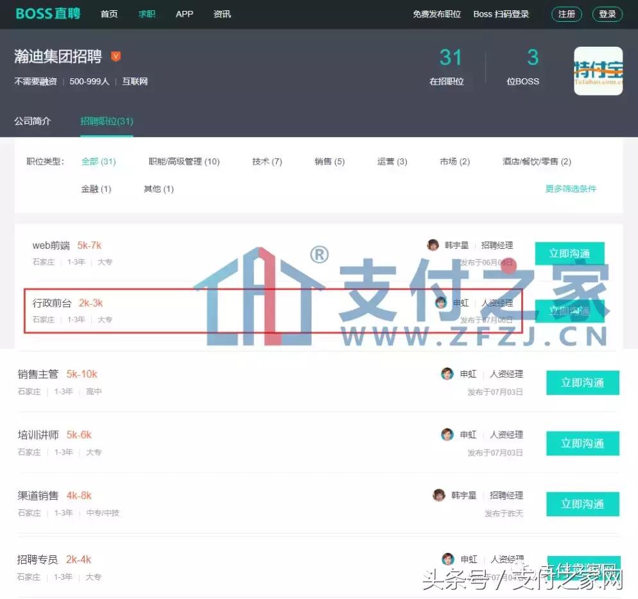This screenshot has width=638, height=599.
Task: Expand 更多筛选条件 for more filter options
Action: tap(571, 189)
